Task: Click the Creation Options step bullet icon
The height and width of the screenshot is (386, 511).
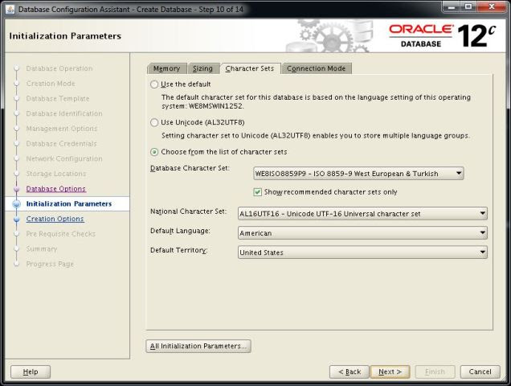Action: [16, 220]
